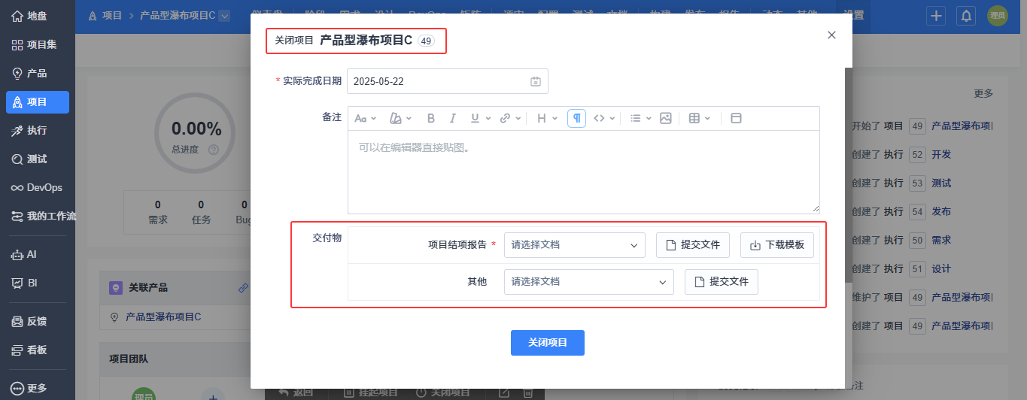Toggle bold formatting in the remarks editor

coord(431,118)
